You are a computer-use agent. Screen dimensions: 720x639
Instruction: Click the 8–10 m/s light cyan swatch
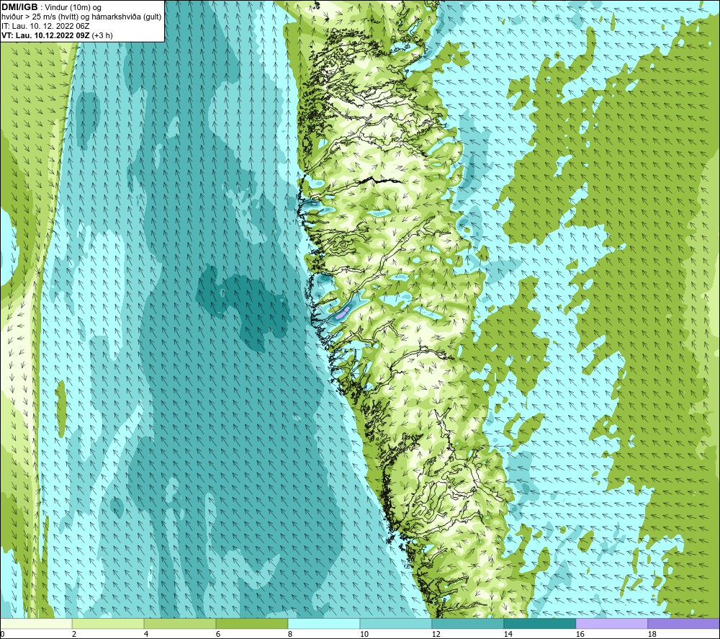(324, 623)
